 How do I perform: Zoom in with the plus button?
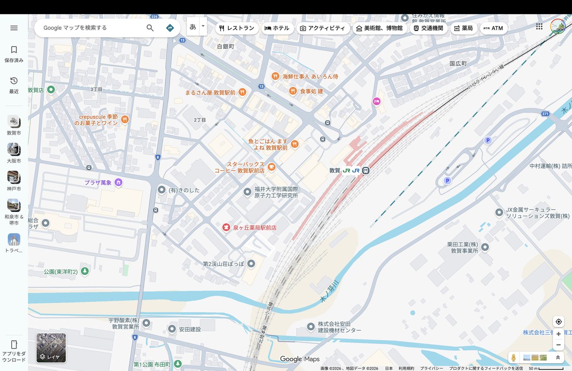pyautogui.click(x=559, y=334)
